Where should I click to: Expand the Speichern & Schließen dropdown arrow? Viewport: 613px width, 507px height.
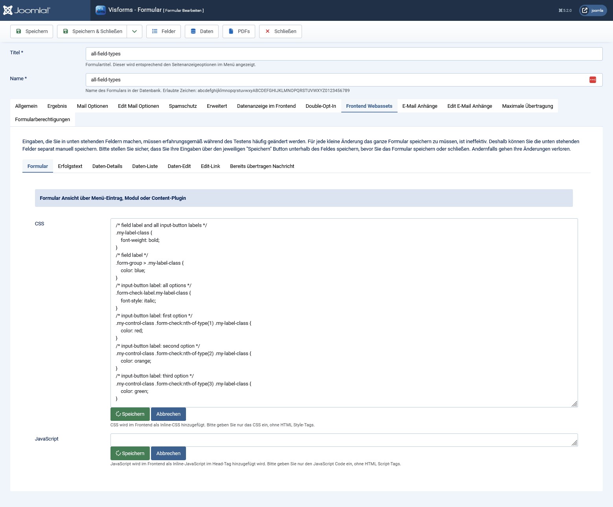point(134,31)
